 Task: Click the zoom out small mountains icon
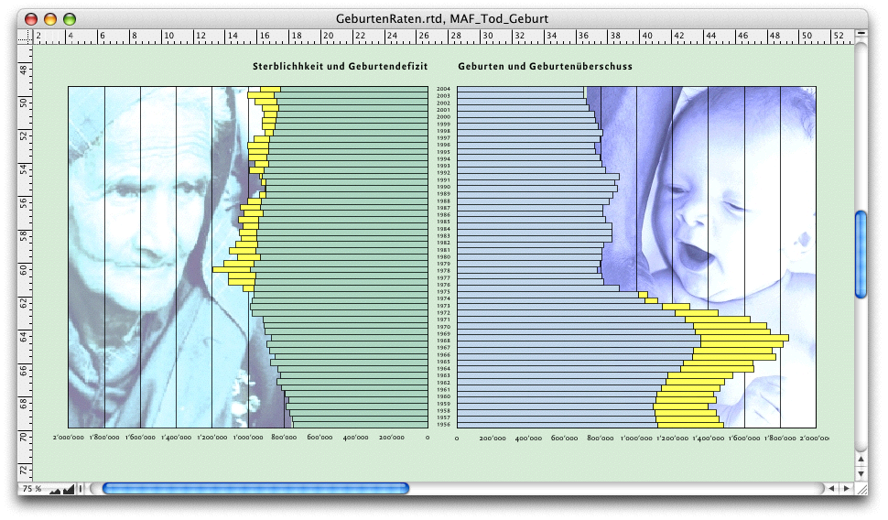pos(54,490)
